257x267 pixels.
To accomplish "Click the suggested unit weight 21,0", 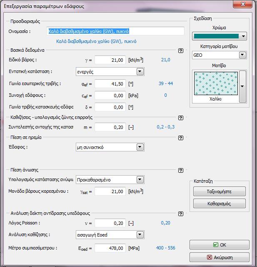I will point(166,60).
